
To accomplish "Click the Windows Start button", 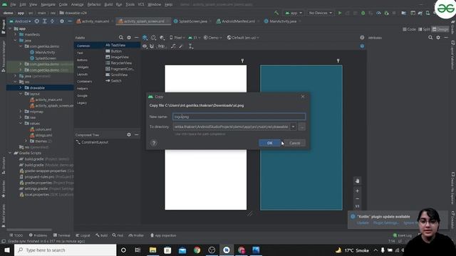I will click(x=7, y=250).
